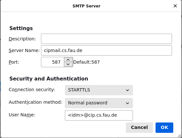The image size is (182, 138).
Task: Click the Connection security label
Action: [x=32, y=90]
